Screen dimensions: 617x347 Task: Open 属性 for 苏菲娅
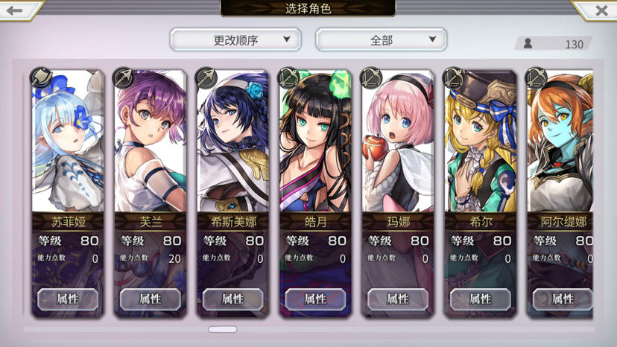(x=68, y=299)
